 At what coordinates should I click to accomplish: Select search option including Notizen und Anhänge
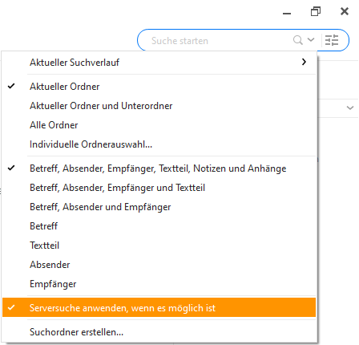159,168
